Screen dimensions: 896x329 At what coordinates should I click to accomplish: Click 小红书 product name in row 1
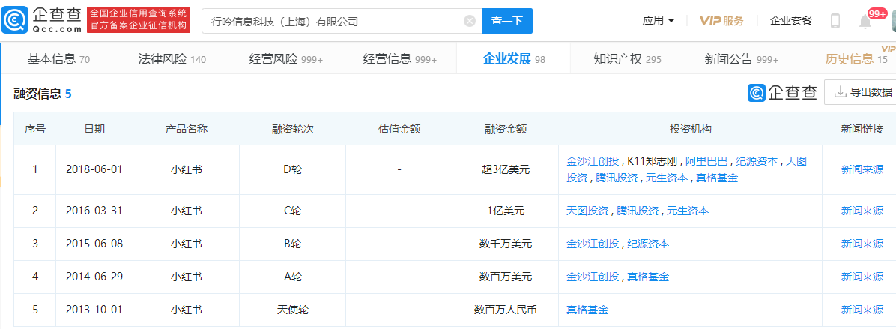(x=186, y=169)
